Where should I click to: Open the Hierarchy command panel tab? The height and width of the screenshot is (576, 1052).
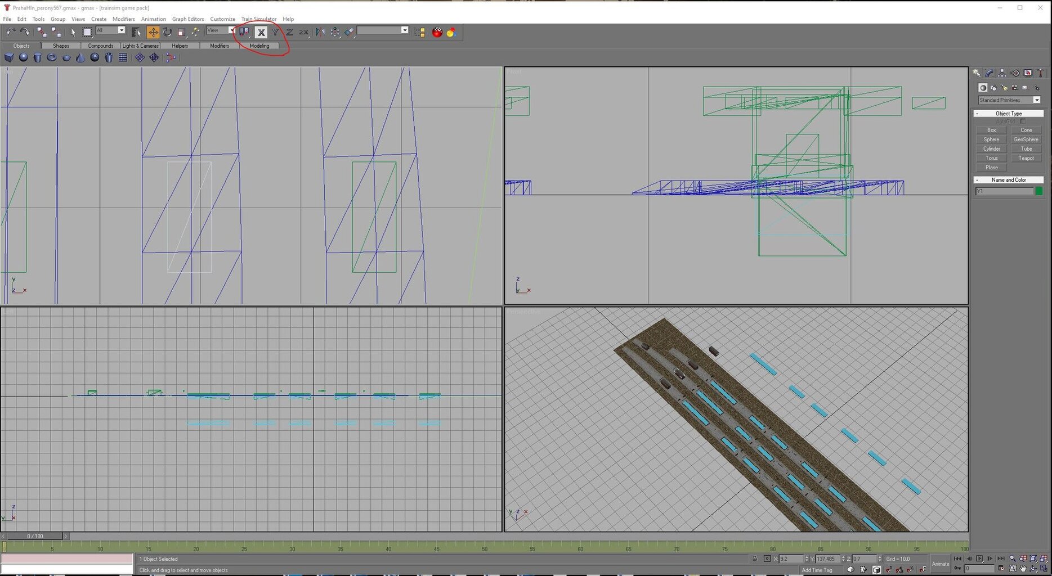click(1002, 73)
